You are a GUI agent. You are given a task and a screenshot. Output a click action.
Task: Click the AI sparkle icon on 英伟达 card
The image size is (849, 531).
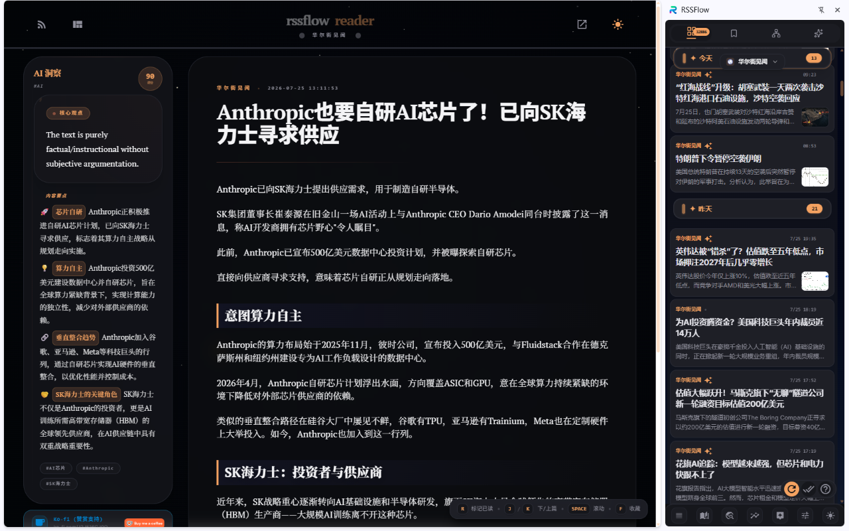708,238
